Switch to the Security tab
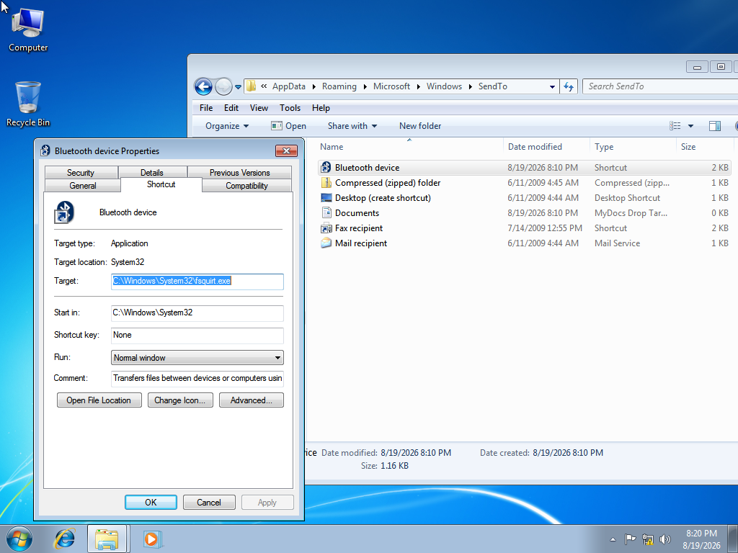 [x=81, y=173]
